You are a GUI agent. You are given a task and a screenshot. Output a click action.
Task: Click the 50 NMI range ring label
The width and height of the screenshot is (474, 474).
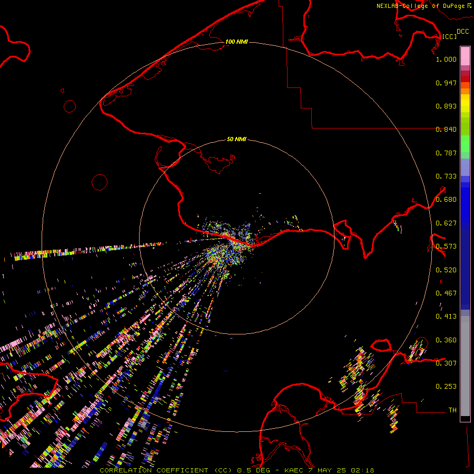click(x=236, y=139)
